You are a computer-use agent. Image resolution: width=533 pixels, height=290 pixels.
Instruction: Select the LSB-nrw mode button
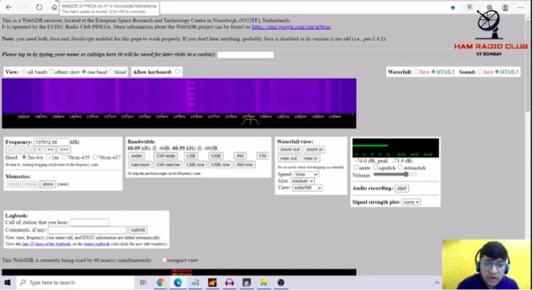[x=195, y=165]
